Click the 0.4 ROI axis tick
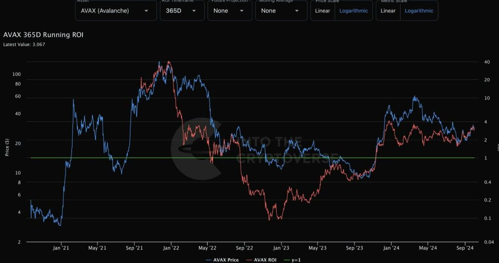 pos(487,182)
